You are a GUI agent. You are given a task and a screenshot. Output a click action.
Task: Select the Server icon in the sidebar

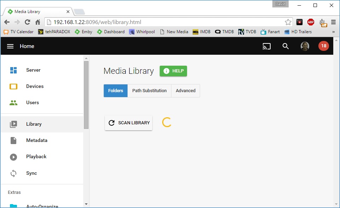point(13,70)
